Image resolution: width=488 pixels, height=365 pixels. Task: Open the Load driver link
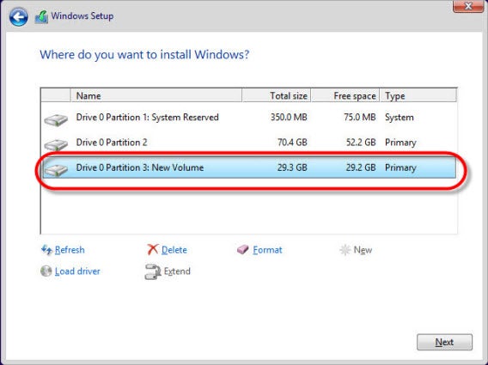77,271
